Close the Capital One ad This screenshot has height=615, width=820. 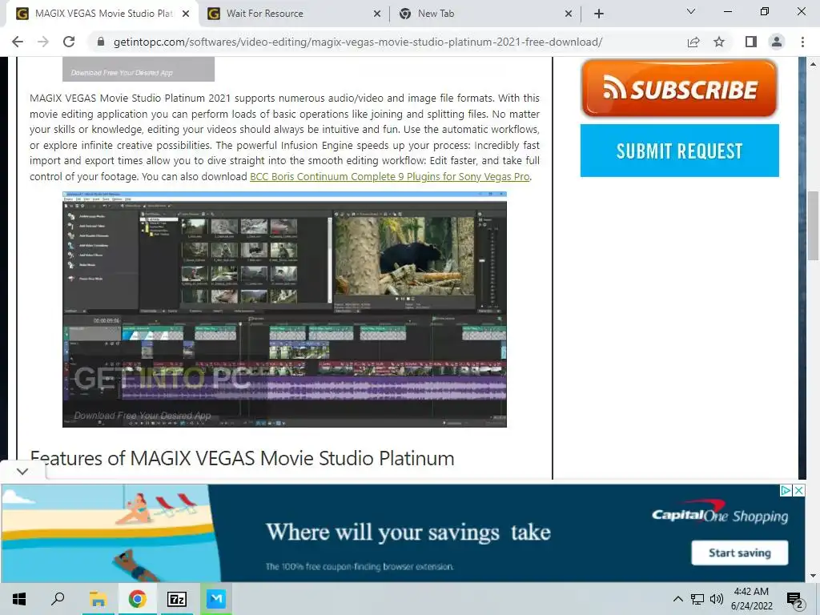tap(798, 491)
